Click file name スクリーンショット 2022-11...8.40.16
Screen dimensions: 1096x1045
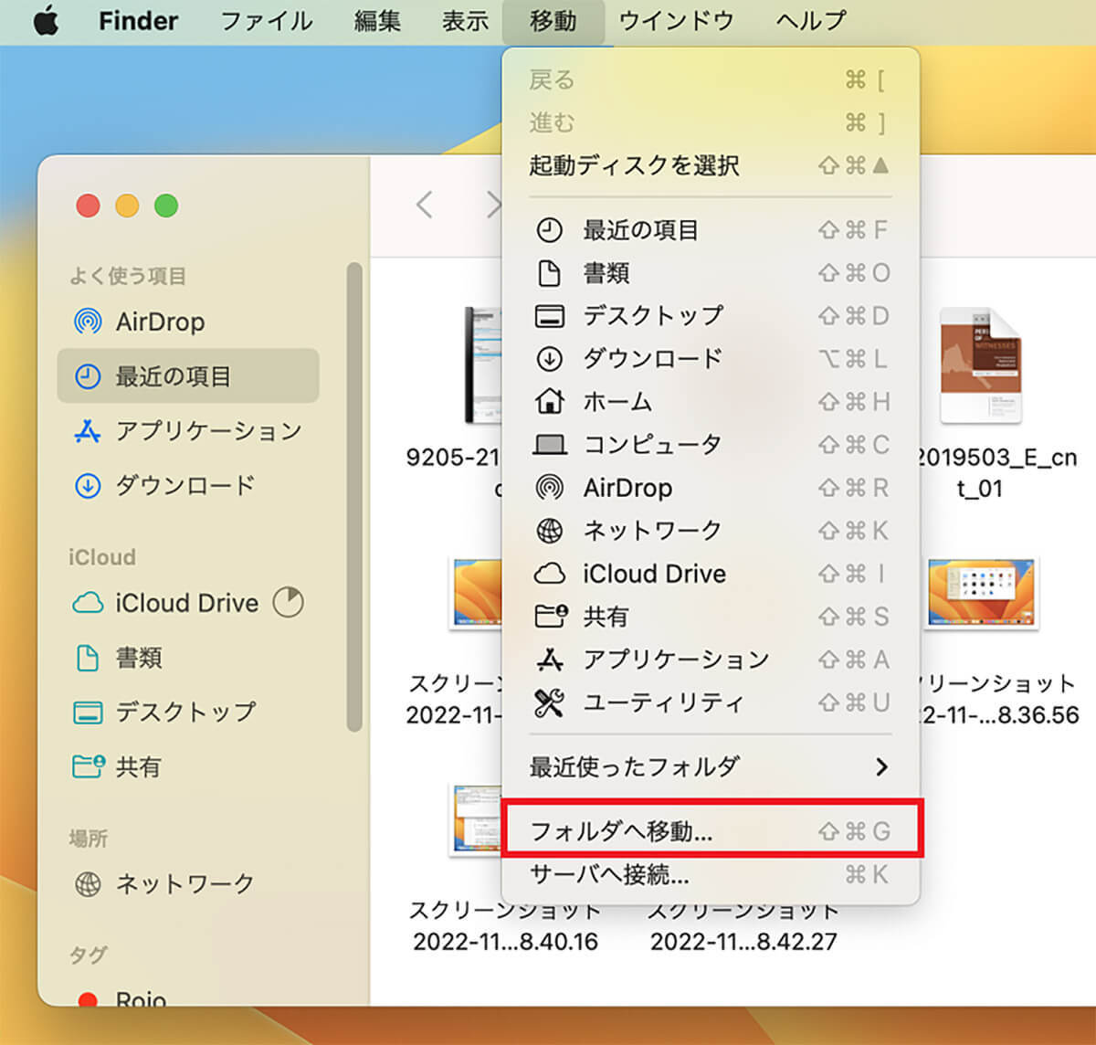coord(505,925)
